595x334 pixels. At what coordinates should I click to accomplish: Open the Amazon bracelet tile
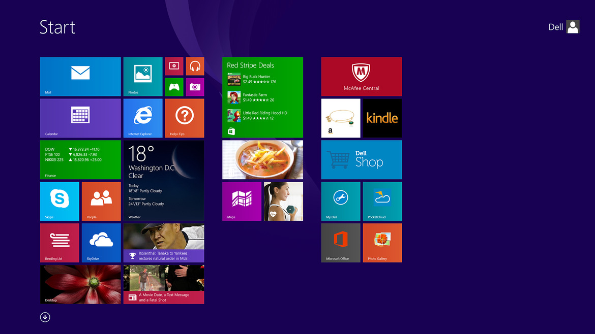click(x=341, y=118)
